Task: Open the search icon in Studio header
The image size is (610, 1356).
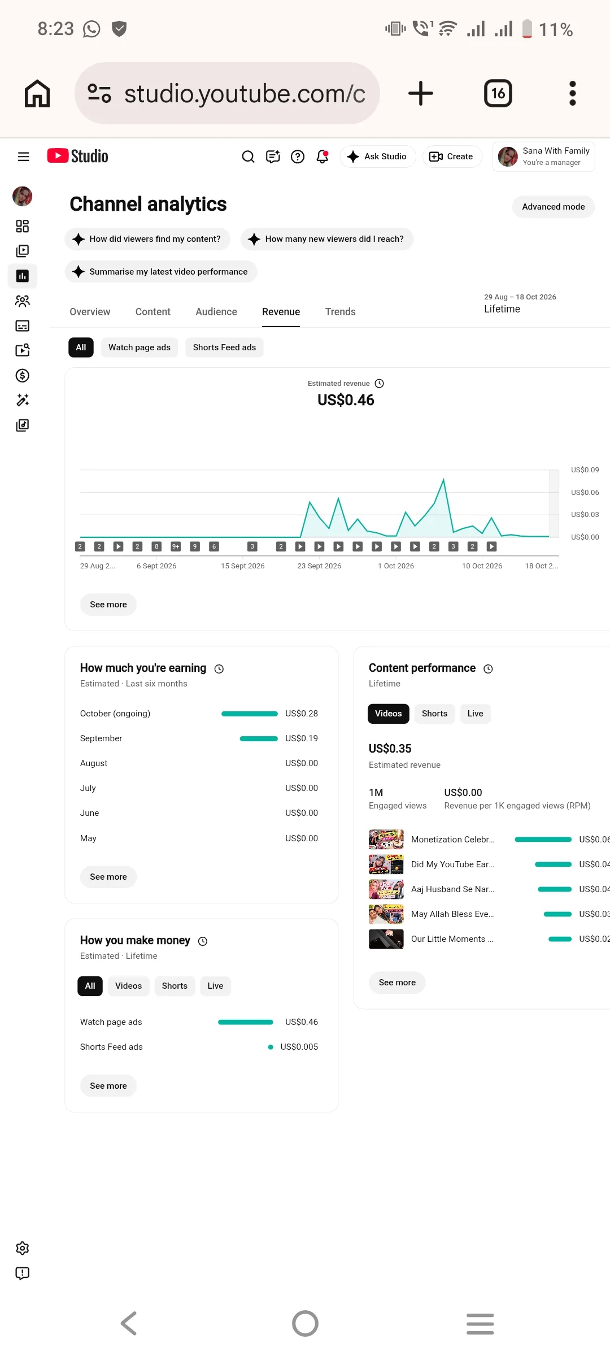Action: pyautogui.click(x=248, y=157)
